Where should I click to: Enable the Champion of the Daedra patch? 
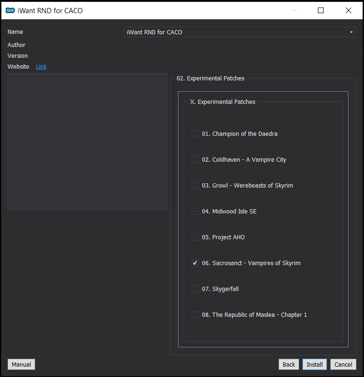point(195,134)
